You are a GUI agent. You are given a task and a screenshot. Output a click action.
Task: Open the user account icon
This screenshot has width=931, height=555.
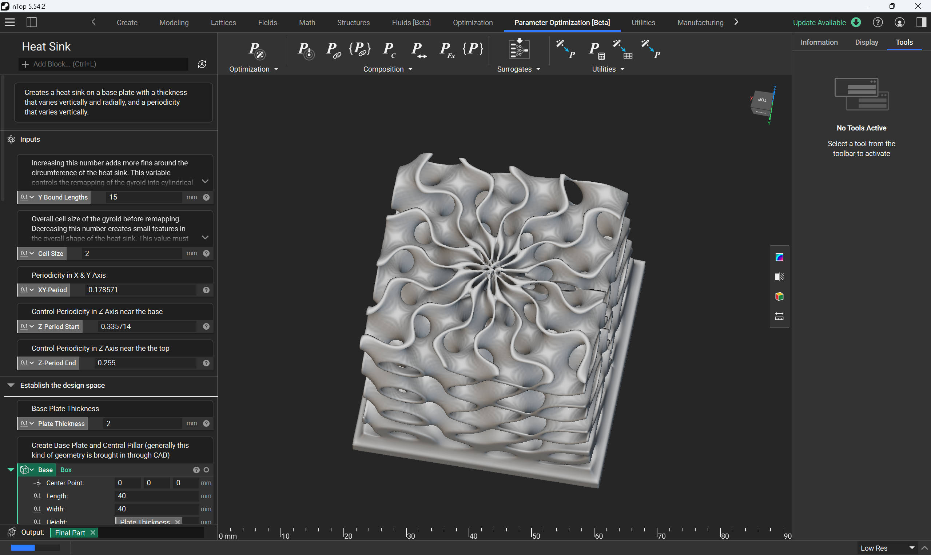(x=899, y=23)
